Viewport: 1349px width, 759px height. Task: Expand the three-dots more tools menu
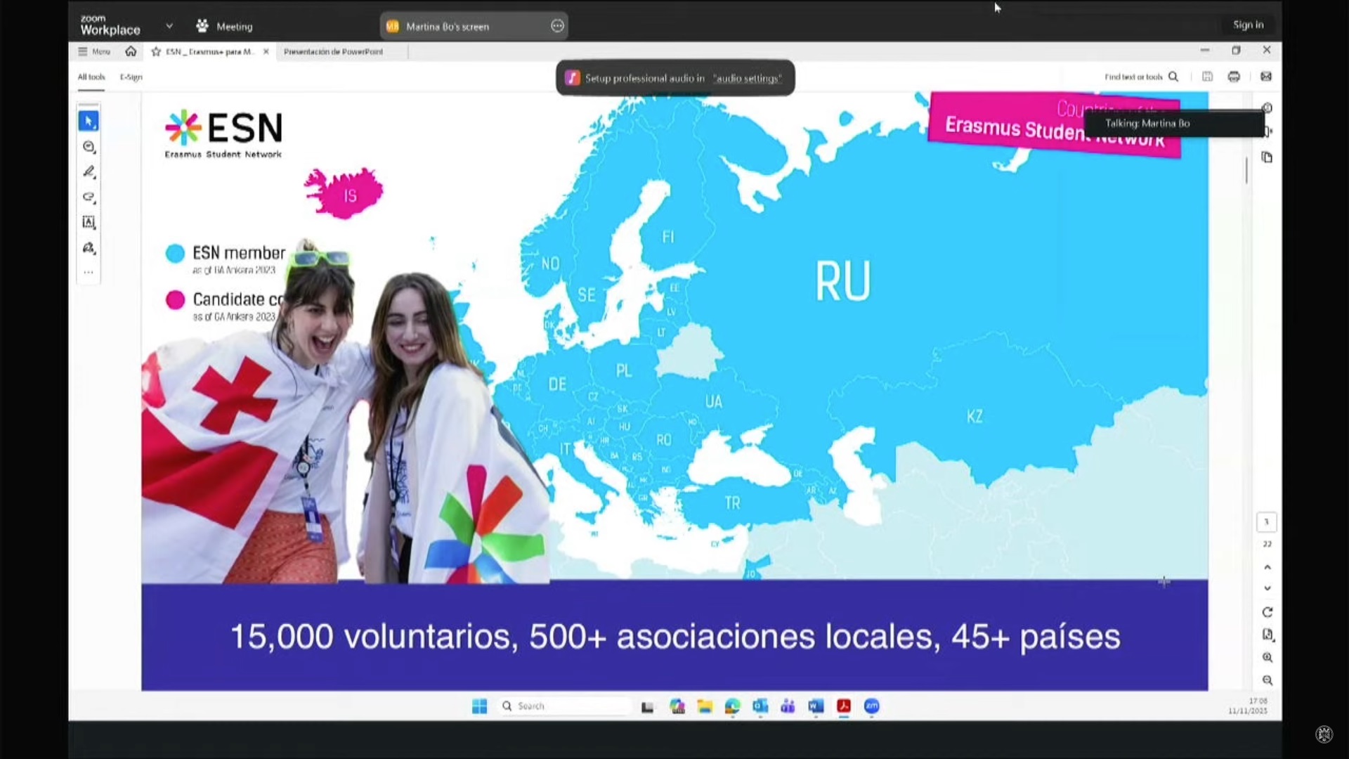click(89, 273)
